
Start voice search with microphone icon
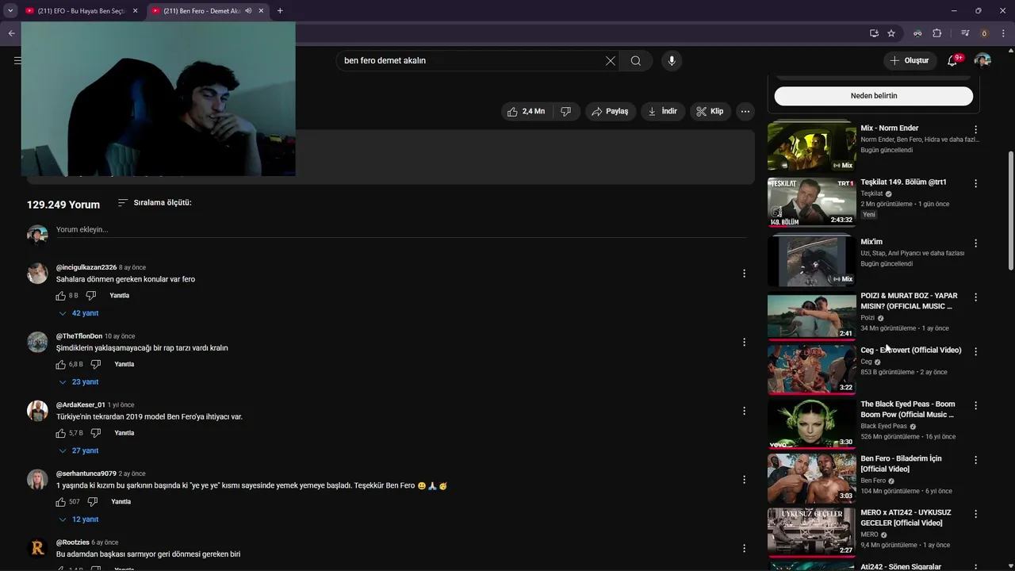672,60
